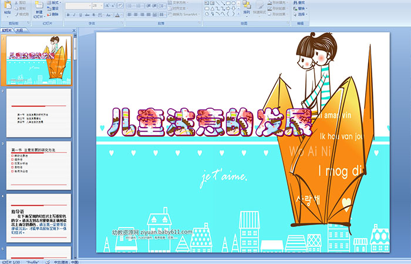Open the Line Spacing dropdown
The image size is (411, 264).
click(162, 6)
